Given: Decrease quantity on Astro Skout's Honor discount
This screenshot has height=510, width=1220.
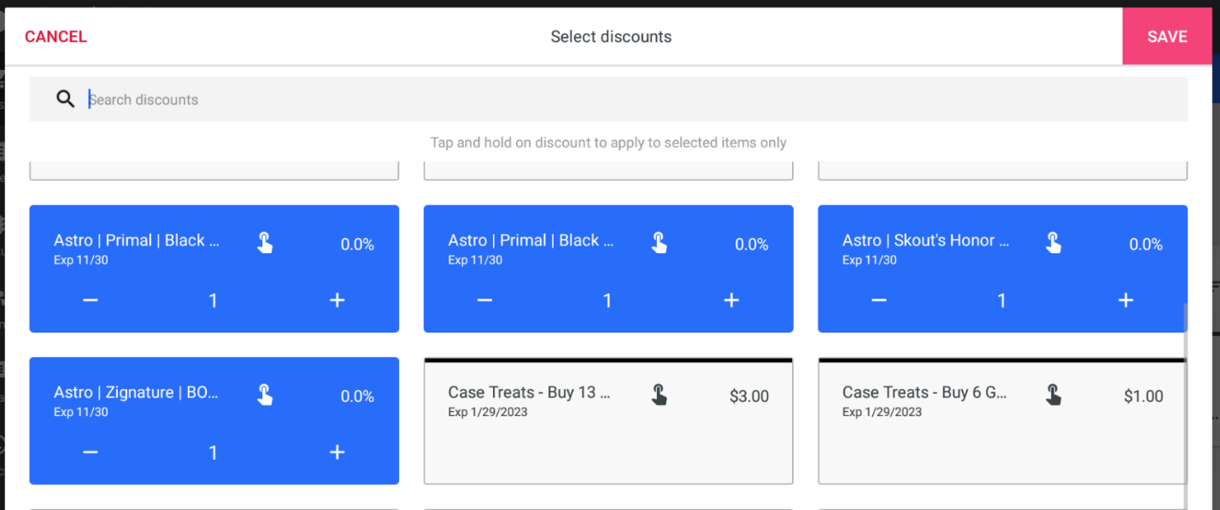Looking at the screenshot, I should pos(878,300).
